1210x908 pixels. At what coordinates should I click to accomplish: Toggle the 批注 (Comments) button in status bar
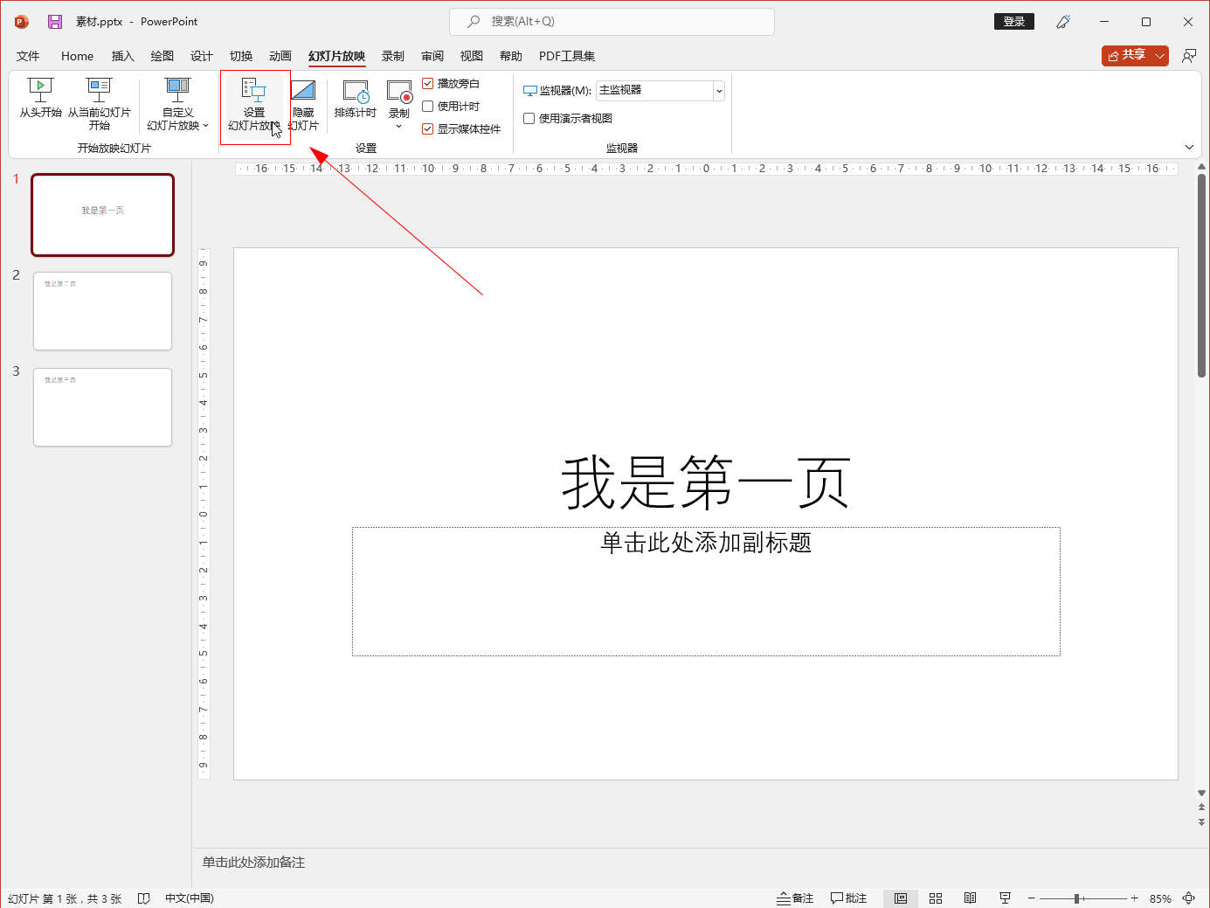click(848, 898)
